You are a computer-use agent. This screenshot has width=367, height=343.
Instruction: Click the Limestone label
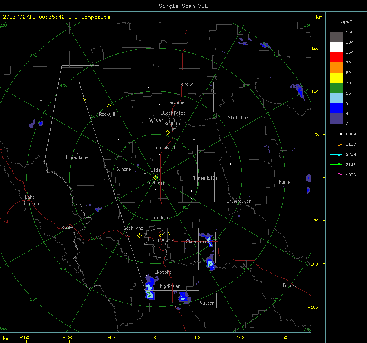[77, 157]
